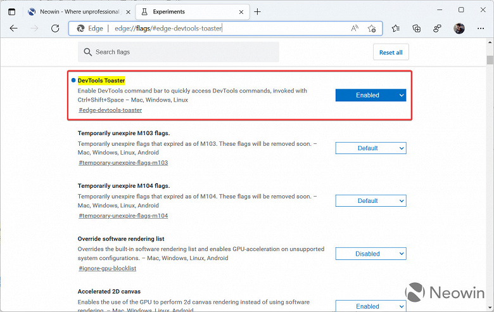Image resolution: width=494 pixels, height=312 pixels.
Task: Follow the #temporary-unexpire-flags-m103 link
Action: pyautogui.click(x=123, y=163)
